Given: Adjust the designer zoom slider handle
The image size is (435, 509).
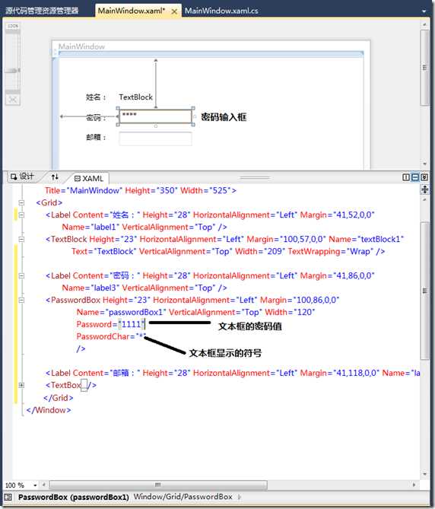Looking at the screenshot, I should coord(13,70).
